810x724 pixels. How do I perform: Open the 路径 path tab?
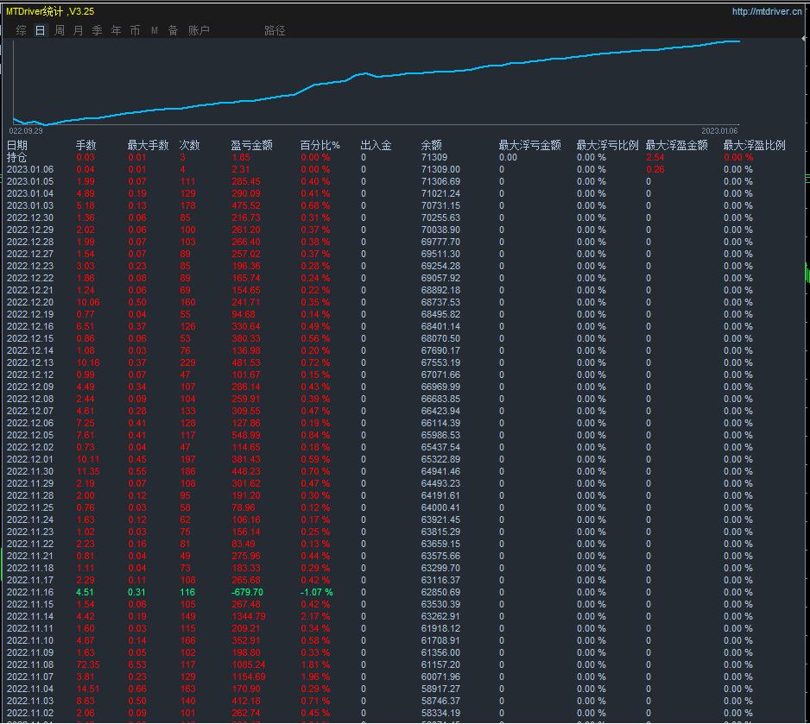coord(275,30)
